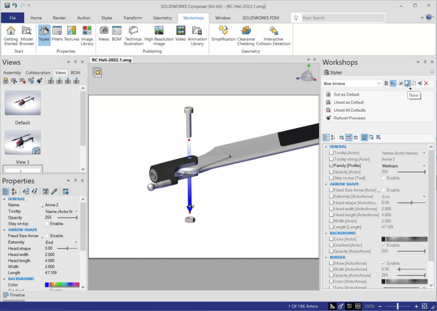This screenshot has height=311, width=437.
Task: Open the Transform ribbon tab
Action: pos(132,18)
